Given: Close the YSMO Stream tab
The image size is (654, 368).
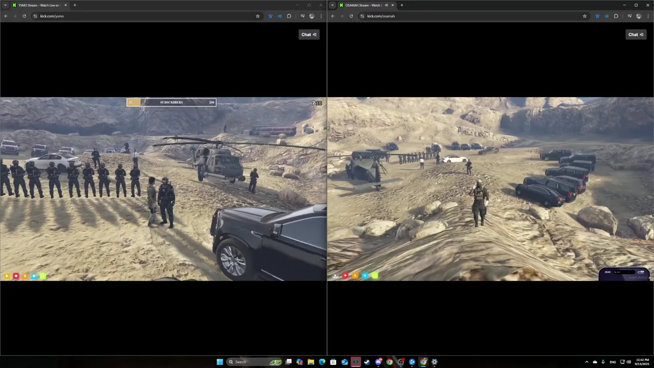Looking at the screenshot, I should click(x=65, y=5).
